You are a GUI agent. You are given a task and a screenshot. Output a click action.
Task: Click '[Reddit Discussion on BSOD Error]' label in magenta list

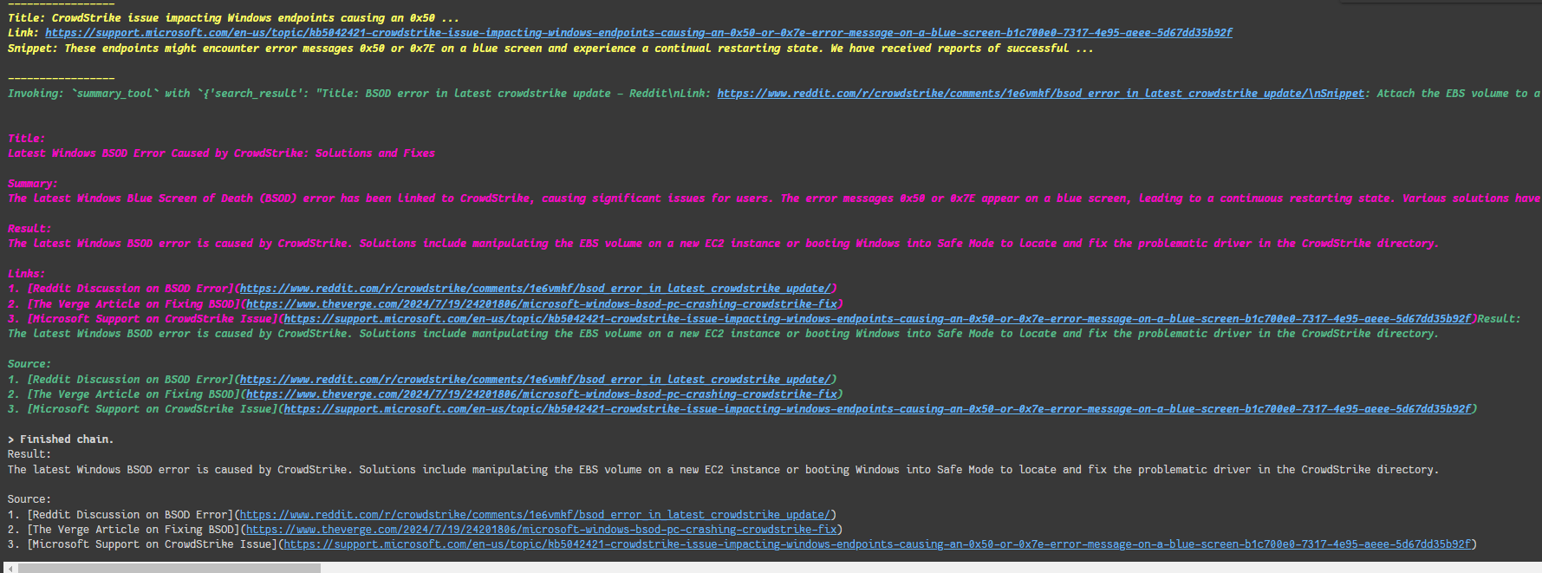tap(130, 289)
